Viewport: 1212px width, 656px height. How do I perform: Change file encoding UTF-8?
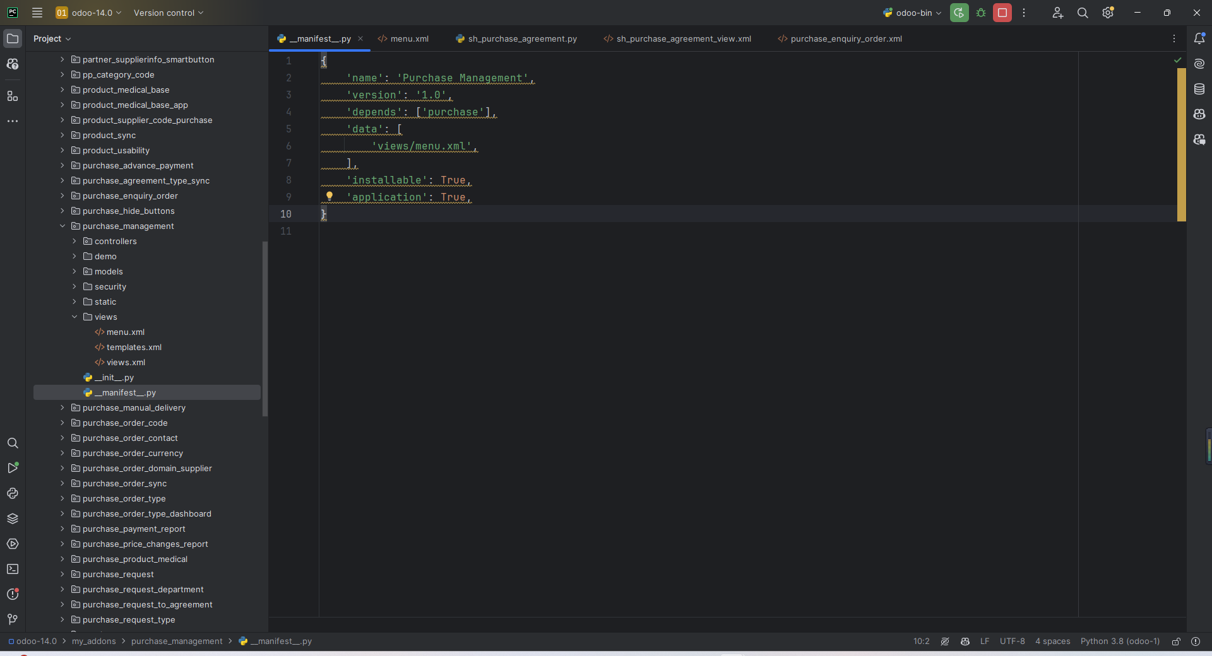point(1013,641)
